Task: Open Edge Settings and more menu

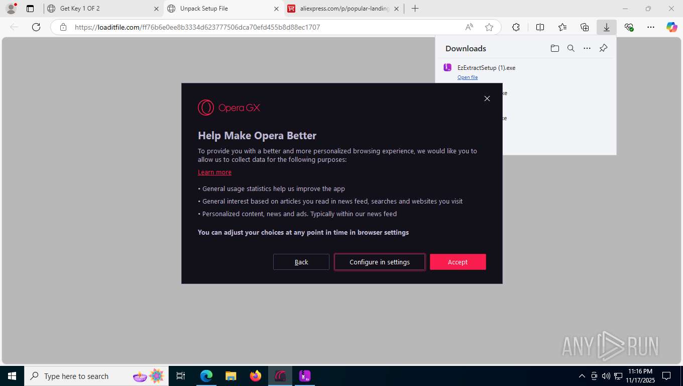Action: (651, 27)
